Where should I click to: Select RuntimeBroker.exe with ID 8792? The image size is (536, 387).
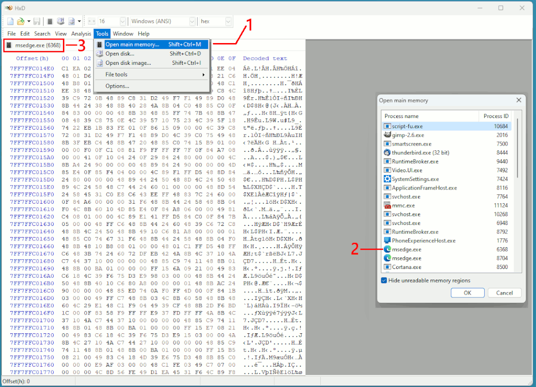[x=447, y=232]
